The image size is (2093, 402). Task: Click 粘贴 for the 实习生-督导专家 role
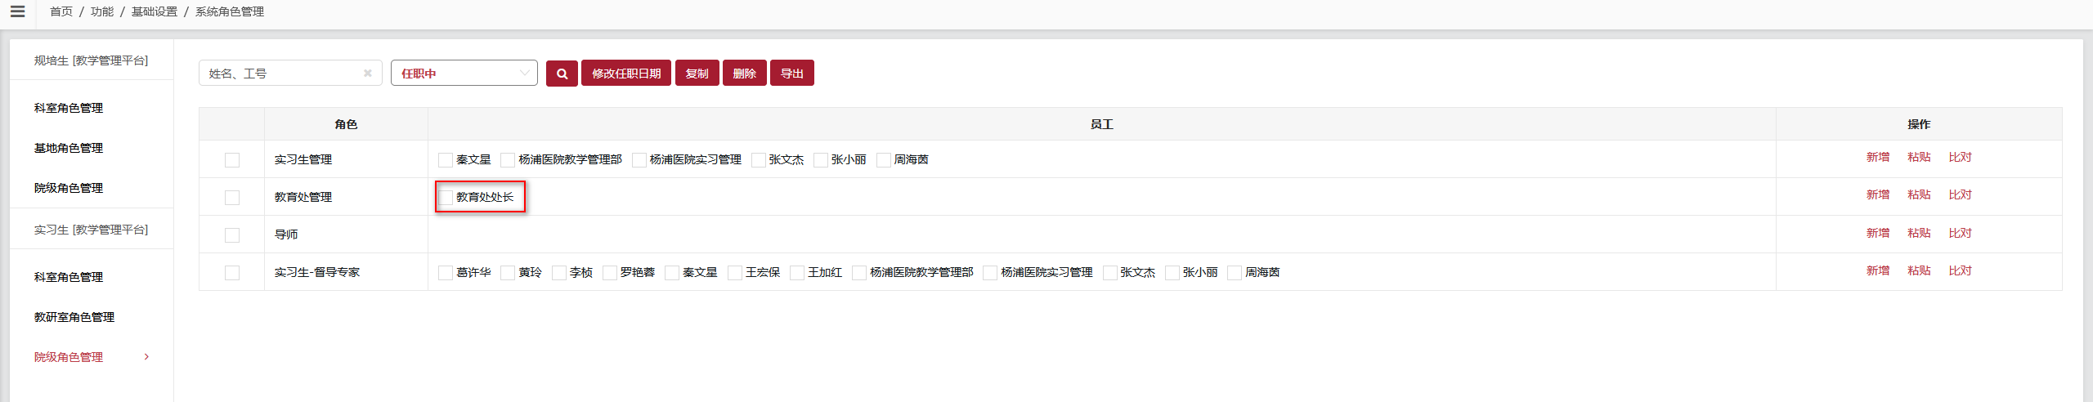(1919, 270)
